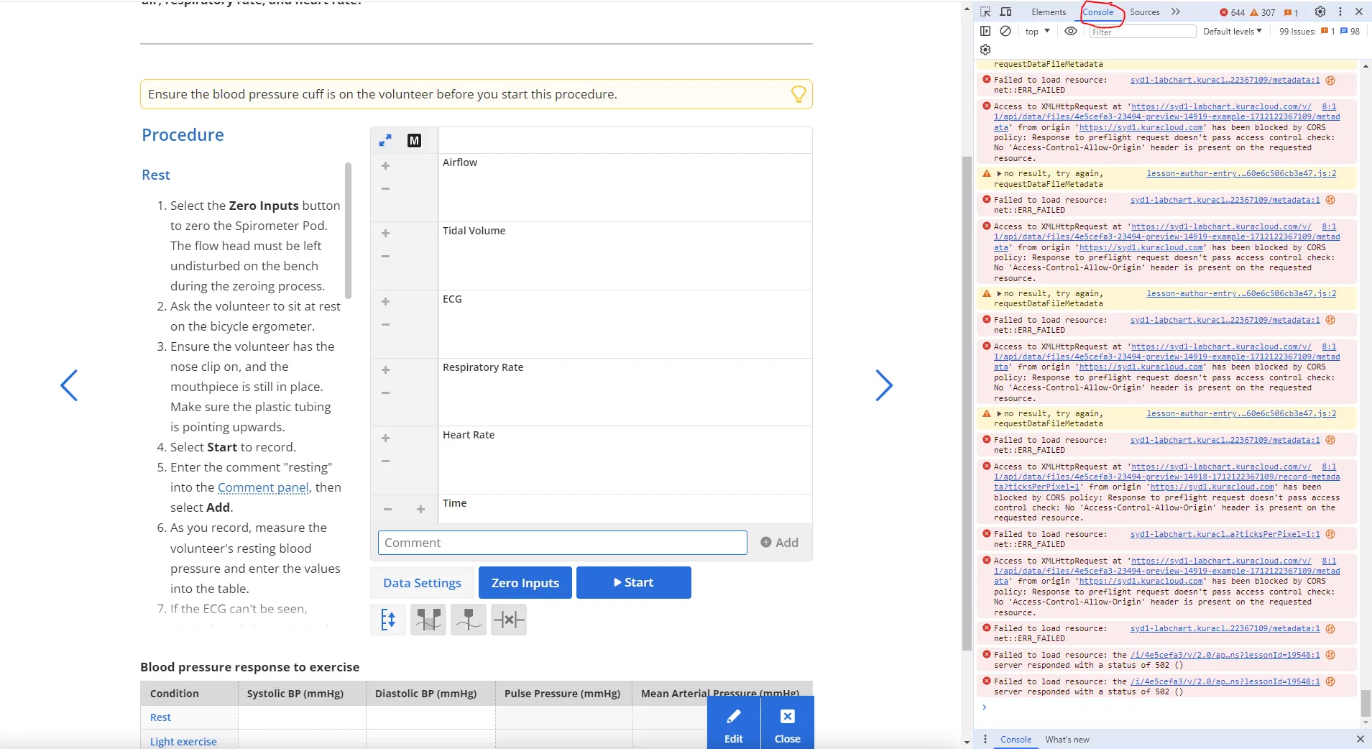1372x749 pixels.
Task: Open the 'top' frame context dropdown
Action: tap(1035, 31)
